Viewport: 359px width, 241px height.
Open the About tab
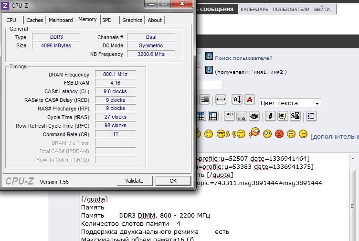(155, 20)
